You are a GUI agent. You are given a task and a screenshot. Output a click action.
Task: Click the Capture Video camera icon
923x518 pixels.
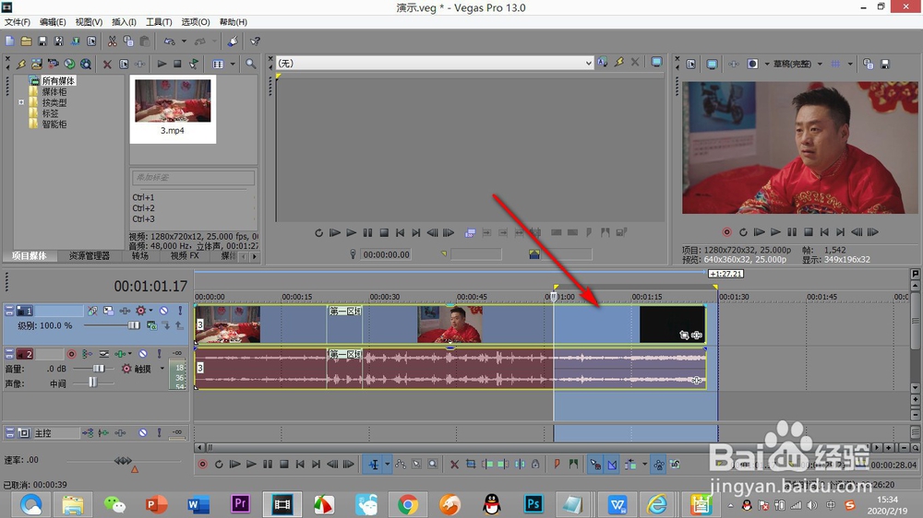tap(53, 64)
